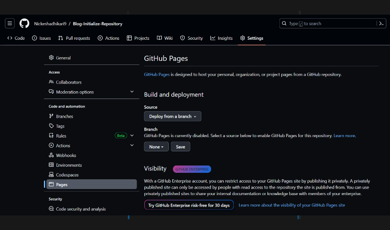Click the Insights tab graph icon
Image resolution: width=390 pixels, height=230 pixels.
[213, 38]
